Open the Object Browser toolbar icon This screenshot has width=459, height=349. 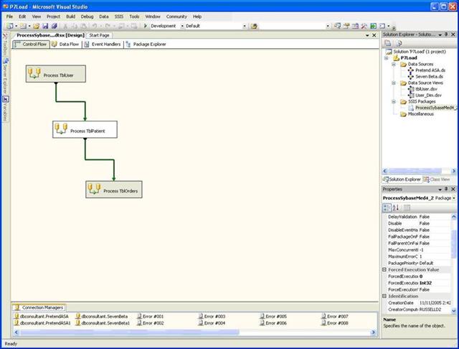point(356,26)
